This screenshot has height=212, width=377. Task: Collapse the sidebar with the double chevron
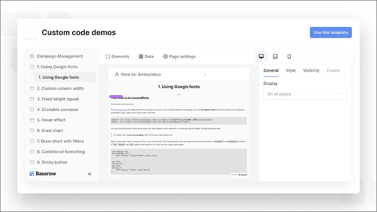90,174
